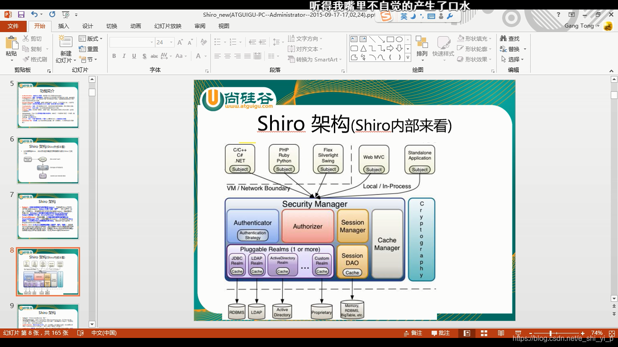Toggle Comments (批注) pane

click(x=440, y=333)
